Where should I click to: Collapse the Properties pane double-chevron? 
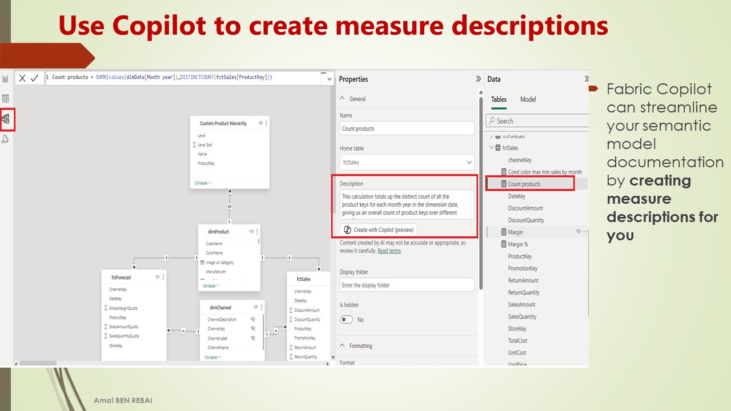[x=478, y=79]
